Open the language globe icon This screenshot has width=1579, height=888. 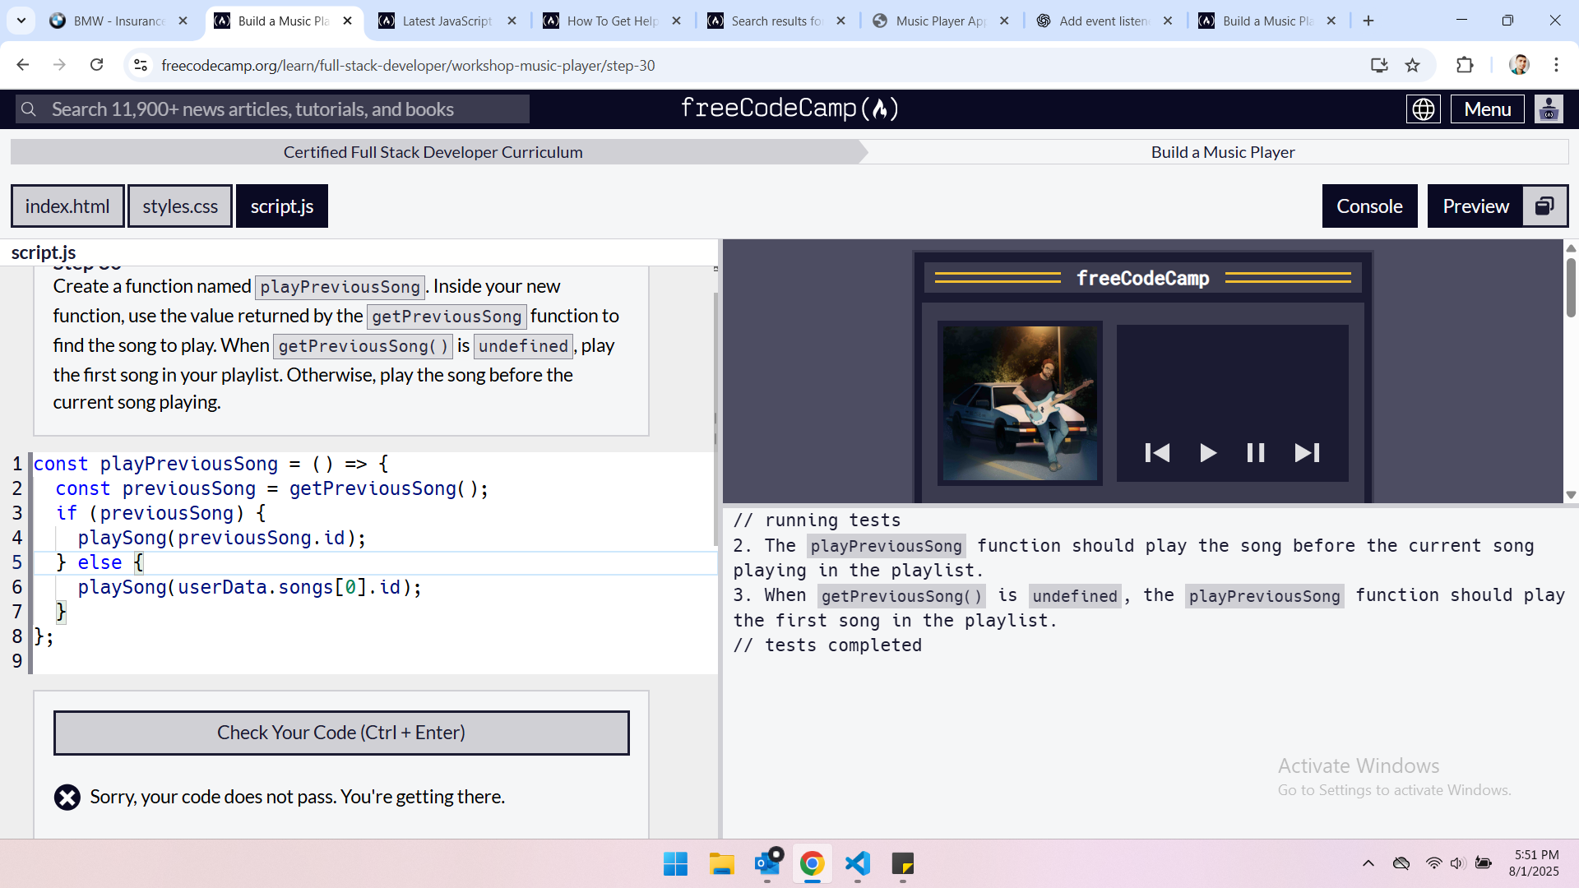point(1423,109)
